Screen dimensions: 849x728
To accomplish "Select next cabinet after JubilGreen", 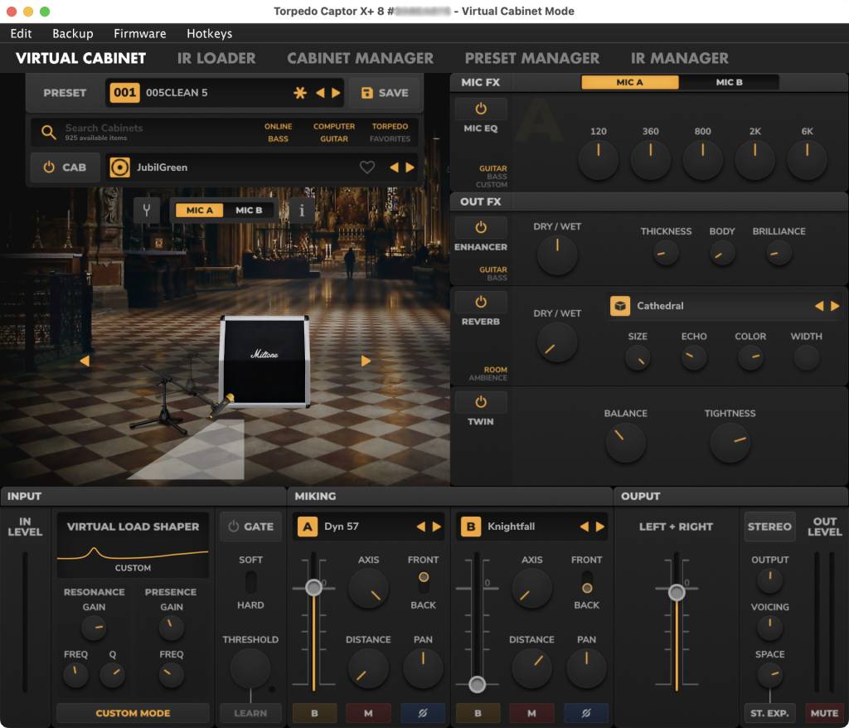I will [x=410, y=167].
